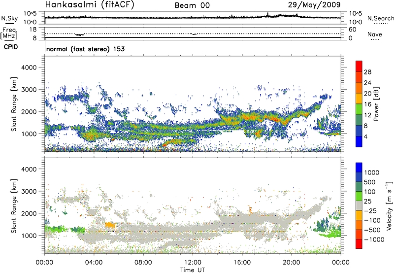Click the yellow −25 to −100 Velocity colorbar segment
The height and width of the screenshot is (273, 394).
point(359,215)
